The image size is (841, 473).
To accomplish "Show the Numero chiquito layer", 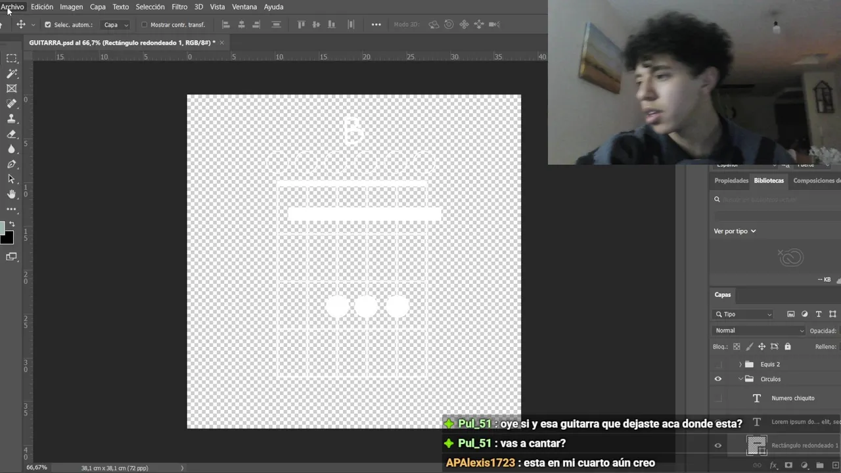I will pyautogui.click(x=717, y=398).
